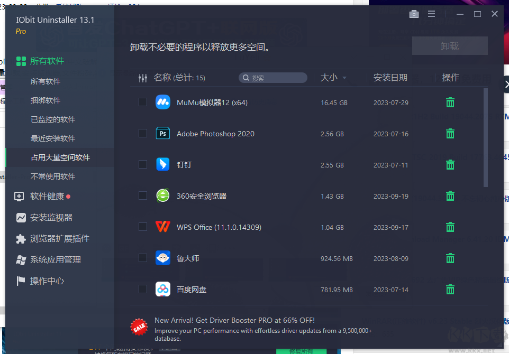This screenshot has width=509, height=354.
Task: Click the software list vertical scrollbar
Action: tap(486, 138)
